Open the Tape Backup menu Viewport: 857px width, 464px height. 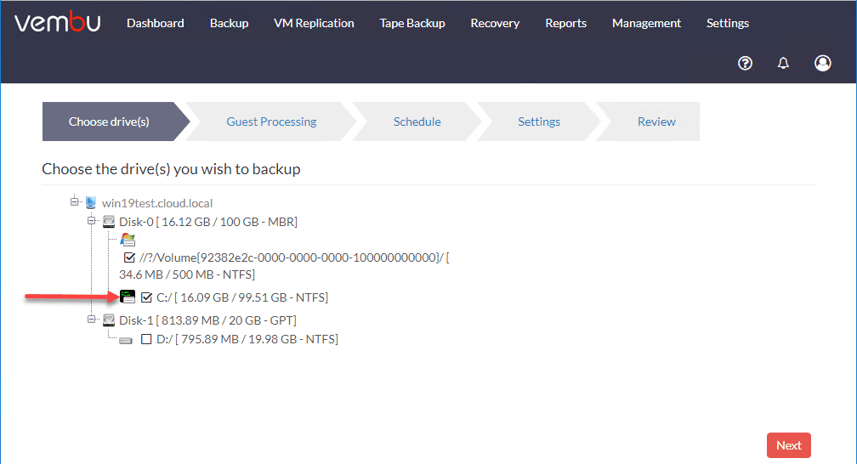pyautogui.click(x=412, y=23)
